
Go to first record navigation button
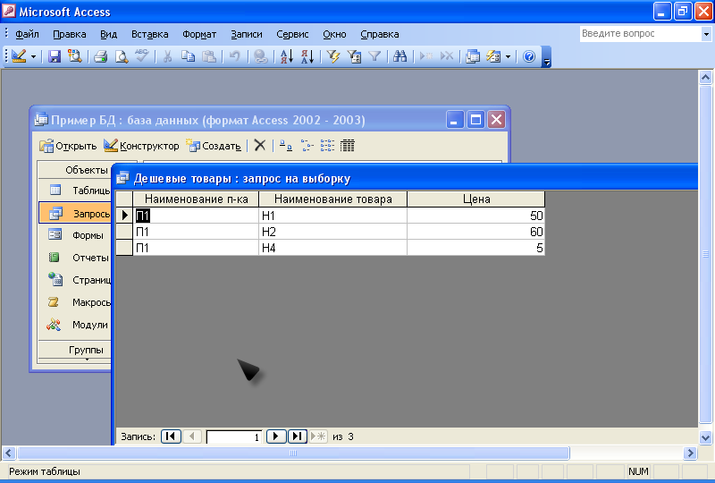[x=171, y=436]
